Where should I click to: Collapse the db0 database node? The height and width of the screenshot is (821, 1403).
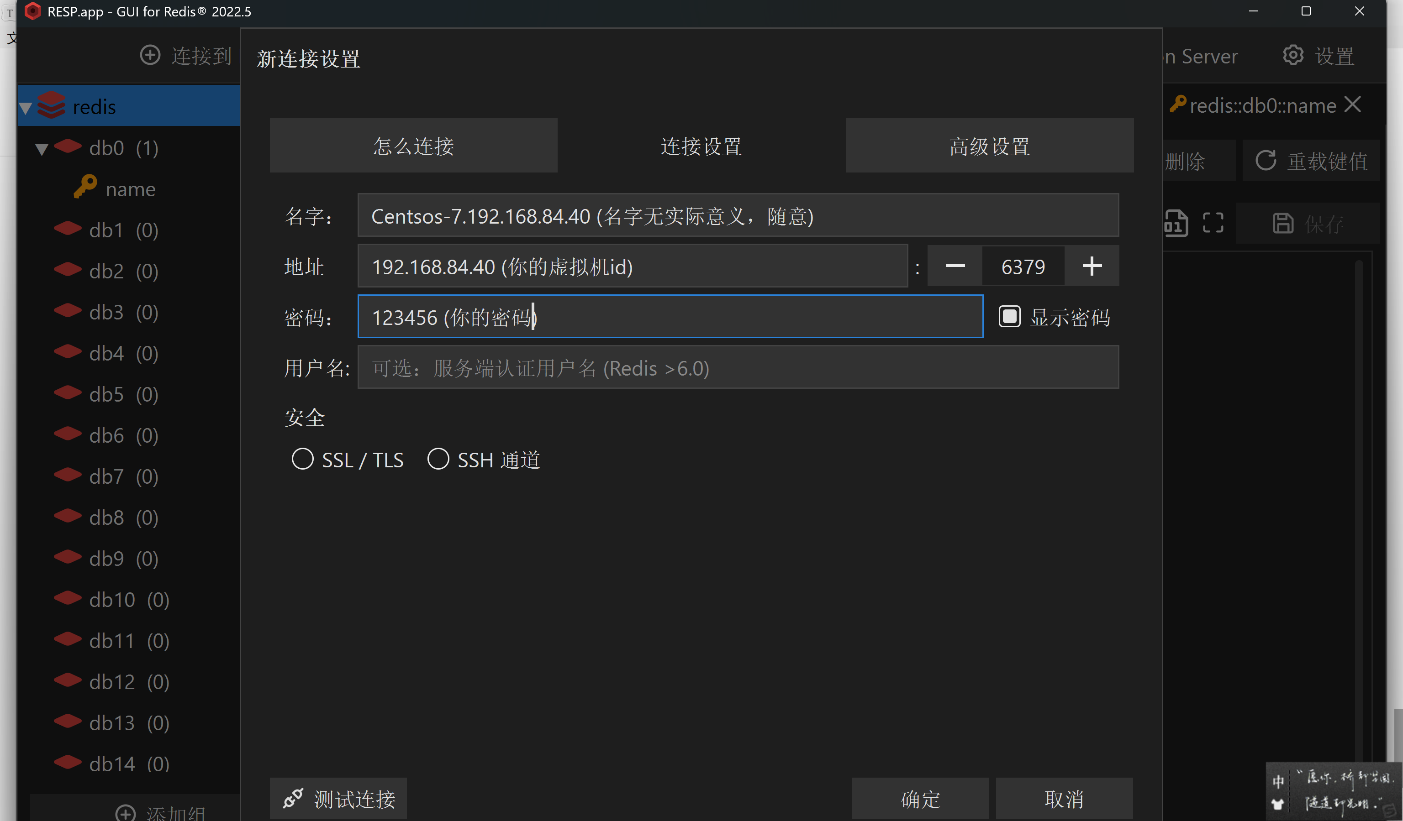point(42,149)
